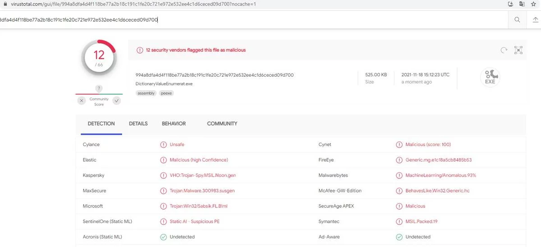The height and width of the screenshot is (247, 541).
Task: Click the install app icon in address bar
Action: coord(510,4)
